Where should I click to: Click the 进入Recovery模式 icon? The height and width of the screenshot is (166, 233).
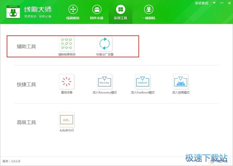tap(105, 82)
